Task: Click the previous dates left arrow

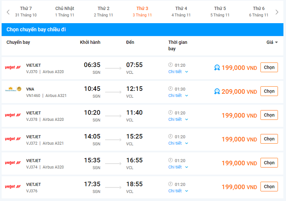Action: [x=8, y=12]
